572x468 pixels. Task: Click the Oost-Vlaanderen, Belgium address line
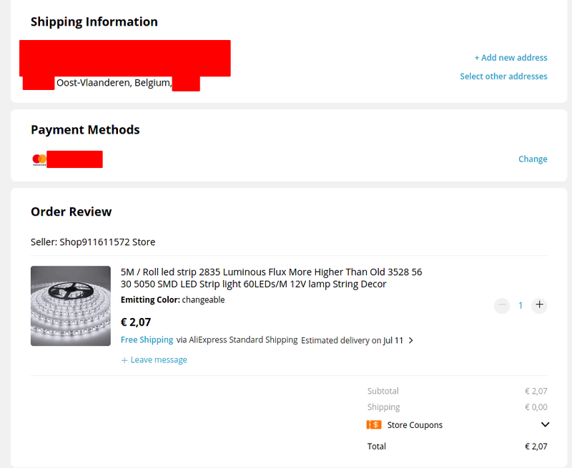click(x=114, y=83)
